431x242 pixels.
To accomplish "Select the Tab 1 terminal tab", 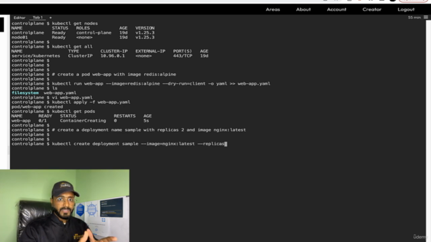I will 38,17.
